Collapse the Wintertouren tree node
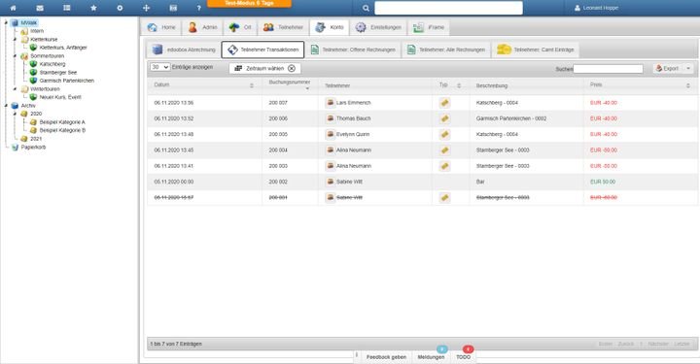The height and width of the screenshot is (364, 700). (x=15, y=89)
